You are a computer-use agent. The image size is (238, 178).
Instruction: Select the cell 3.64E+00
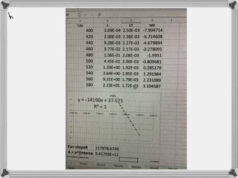point(112,73)
